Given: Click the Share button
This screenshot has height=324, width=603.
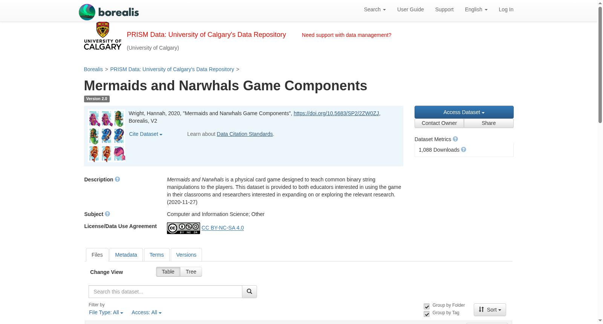Looking at the screenshot, I should click(489, 123).
